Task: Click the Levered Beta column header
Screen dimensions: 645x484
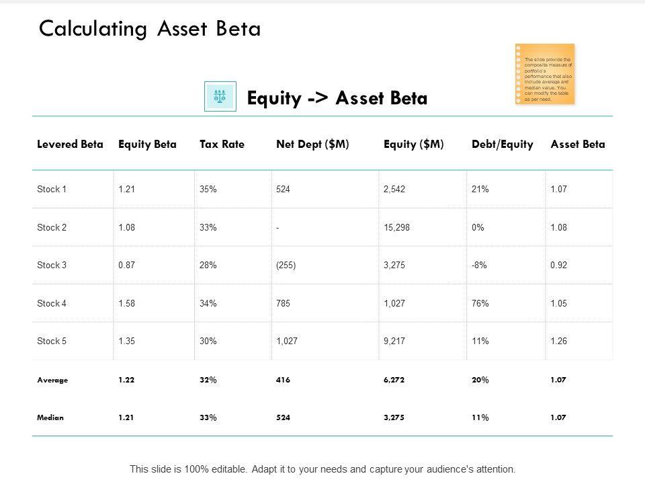Action: coord(70,144)
